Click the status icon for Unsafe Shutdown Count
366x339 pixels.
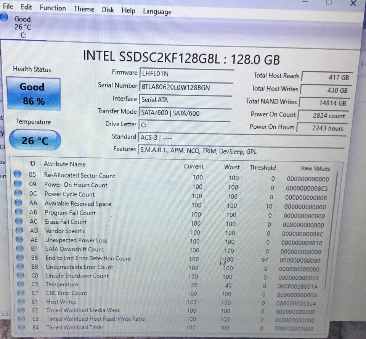pyautogui.click(x=21, y=275)
